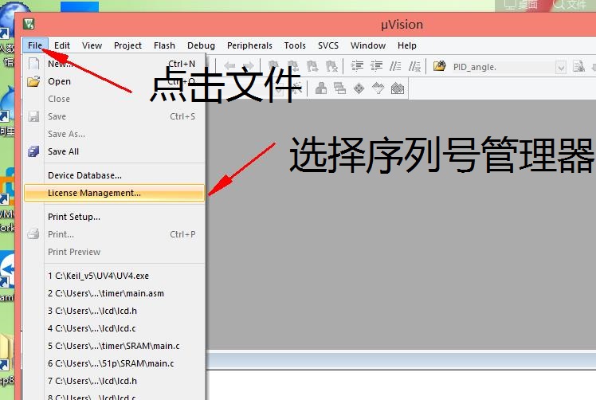Open the Project menu
The image size is (596, 400).
[127, 45]
